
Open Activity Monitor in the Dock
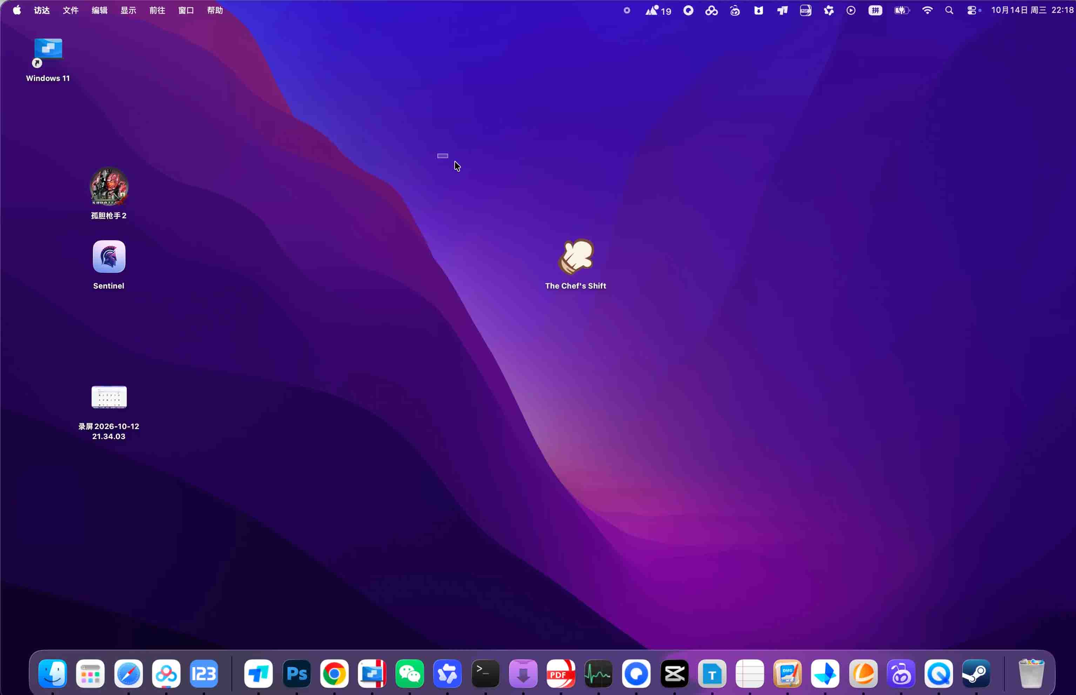598,674
